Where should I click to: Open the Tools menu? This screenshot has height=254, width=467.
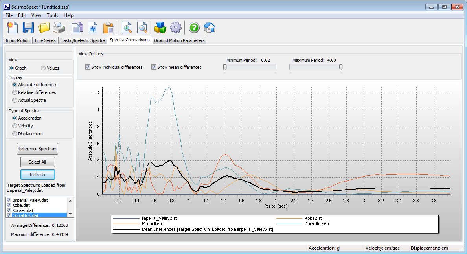coord(52,15)
